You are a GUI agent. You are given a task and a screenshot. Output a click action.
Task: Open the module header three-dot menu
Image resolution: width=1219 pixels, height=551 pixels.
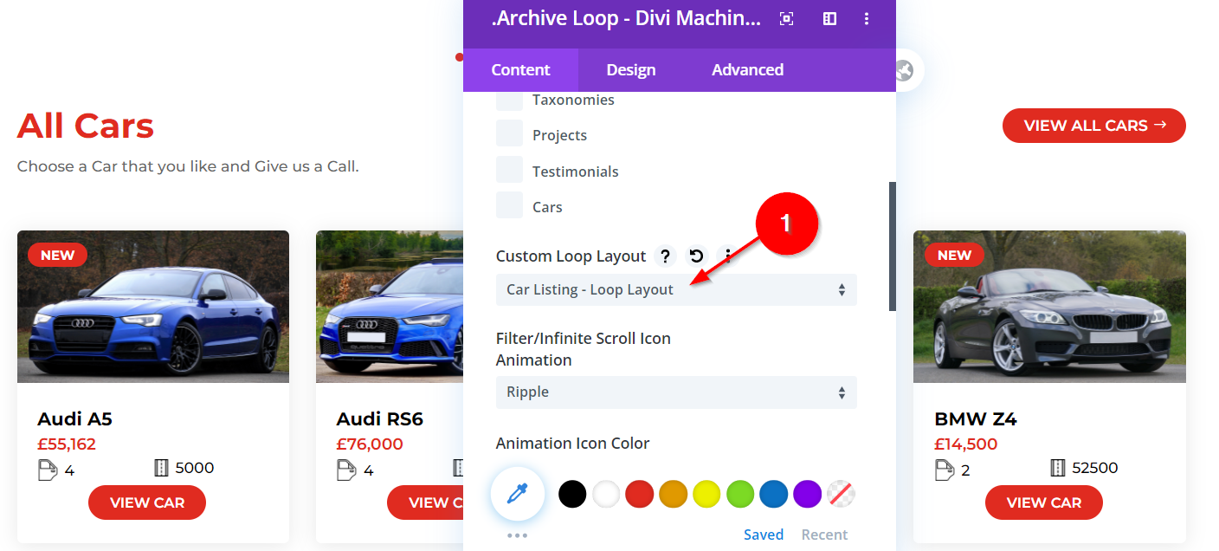click(867, 19)
